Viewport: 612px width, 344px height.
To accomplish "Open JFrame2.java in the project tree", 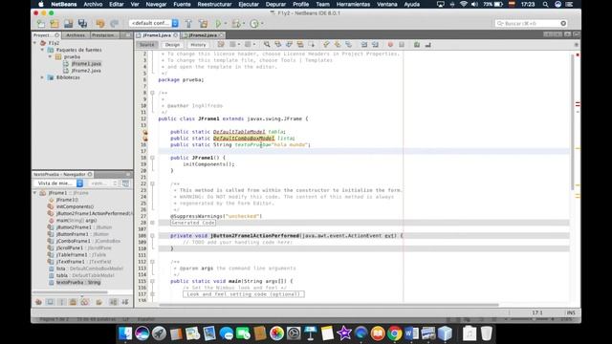I will 86,71.
